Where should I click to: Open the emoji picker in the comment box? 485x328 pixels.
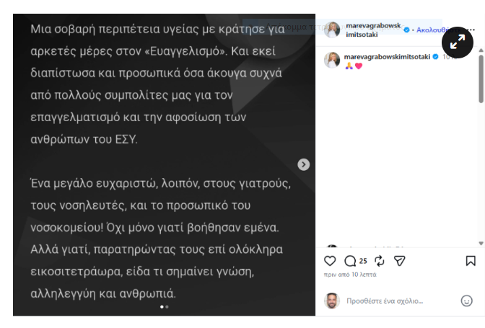pos(466,301)
